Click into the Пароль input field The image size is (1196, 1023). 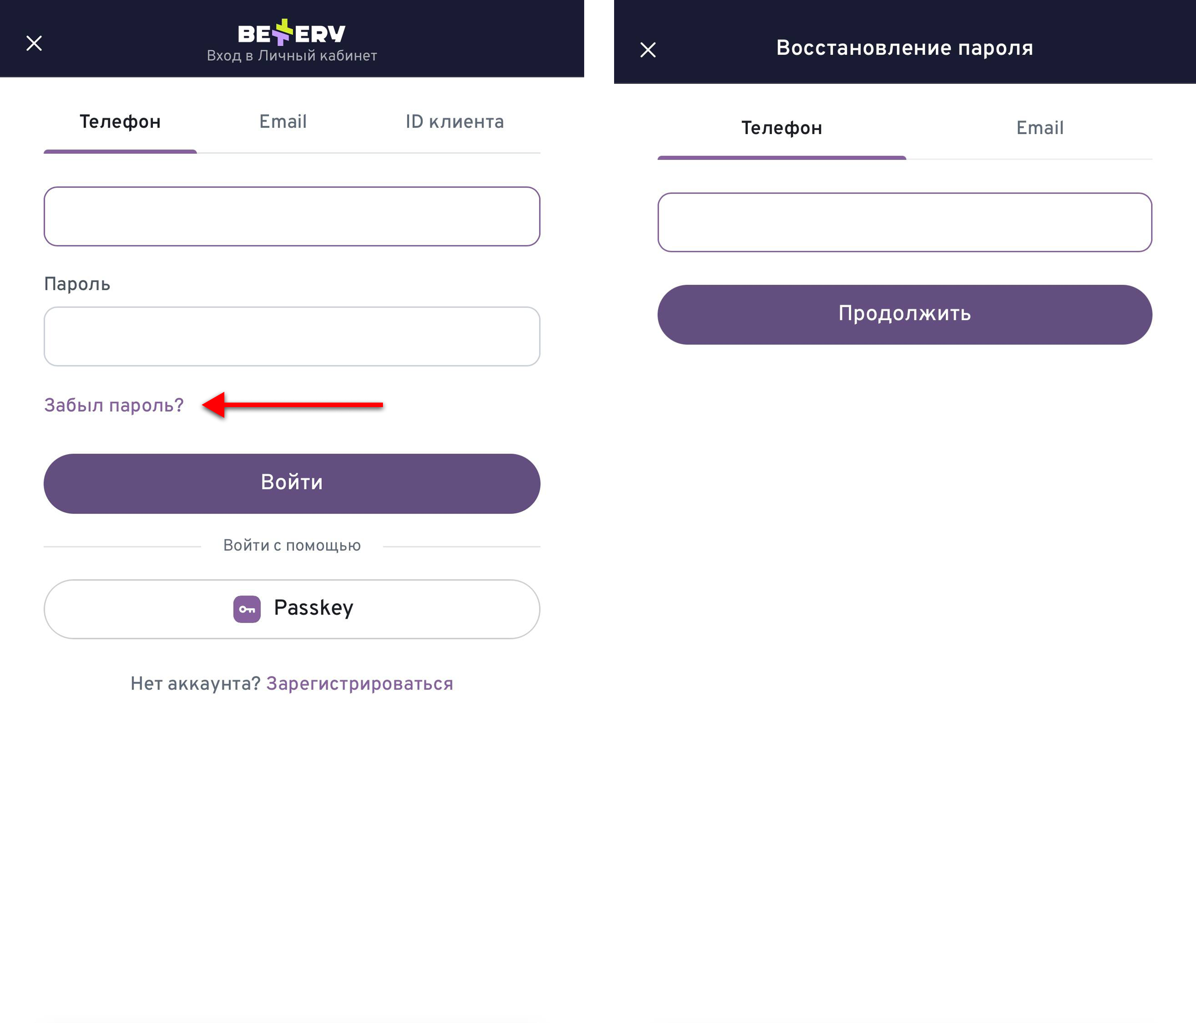coord(291,336)
